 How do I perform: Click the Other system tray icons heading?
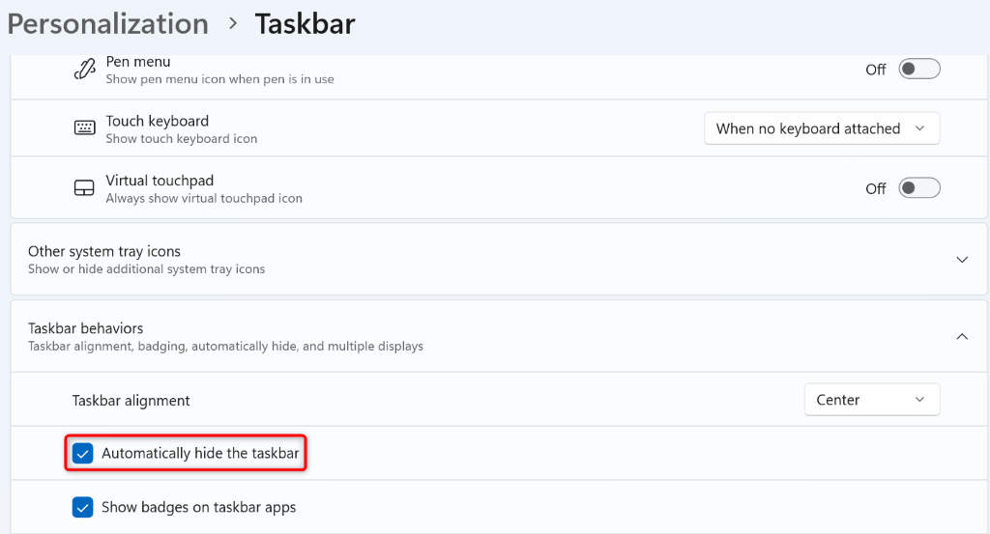point(104,251)
